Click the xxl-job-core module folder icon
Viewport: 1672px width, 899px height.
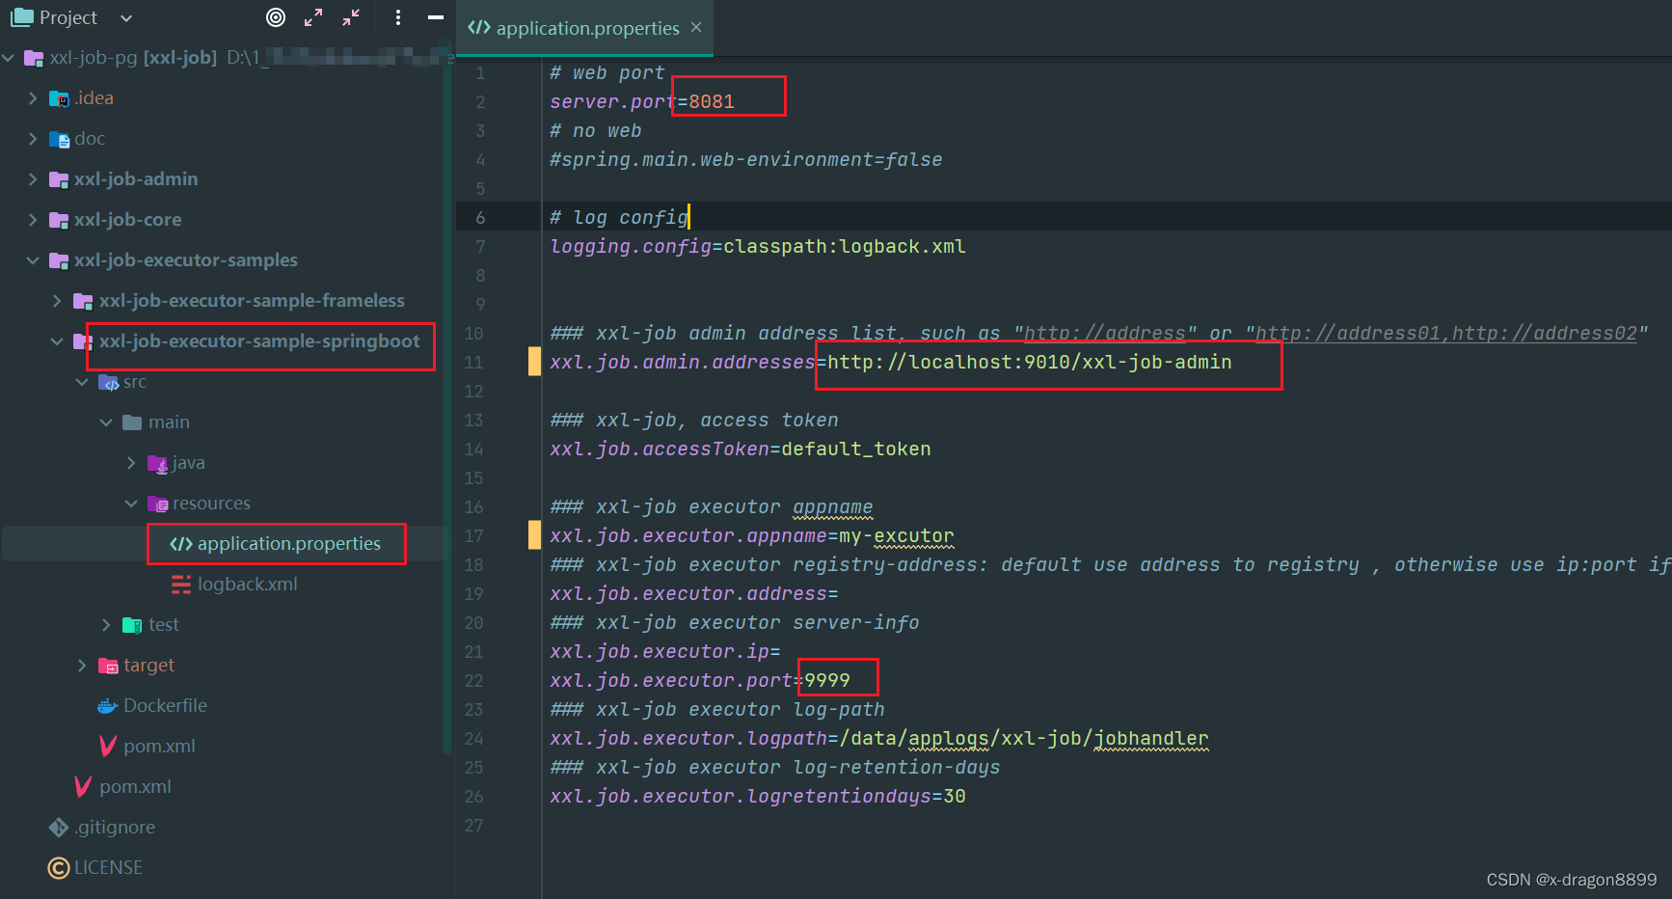pos(59,220)
